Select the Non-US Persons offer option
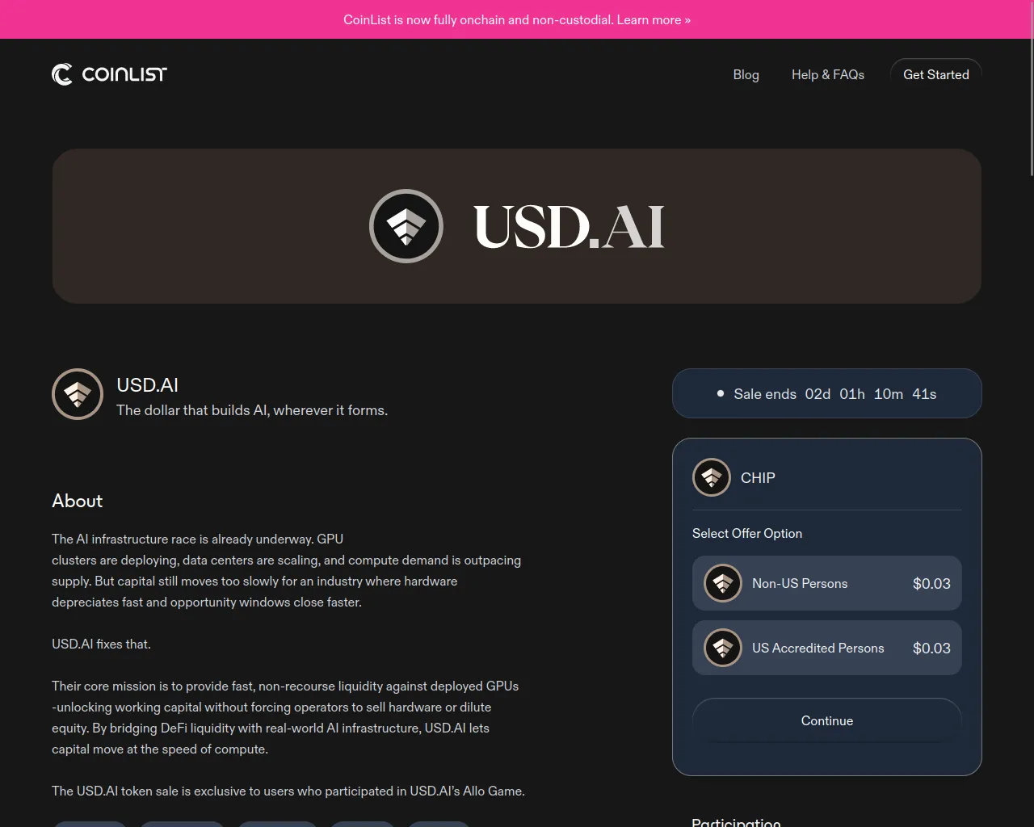Image resolution: width=1034 pixels, height=827 pixels. pyautogui.click(x=827, y=583)
